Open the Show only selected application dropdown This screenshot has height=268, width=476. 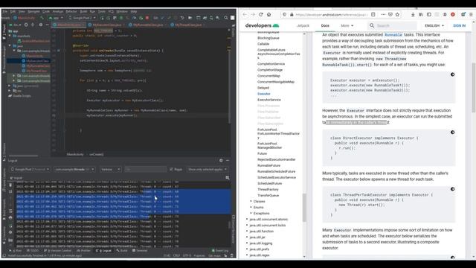208,169
